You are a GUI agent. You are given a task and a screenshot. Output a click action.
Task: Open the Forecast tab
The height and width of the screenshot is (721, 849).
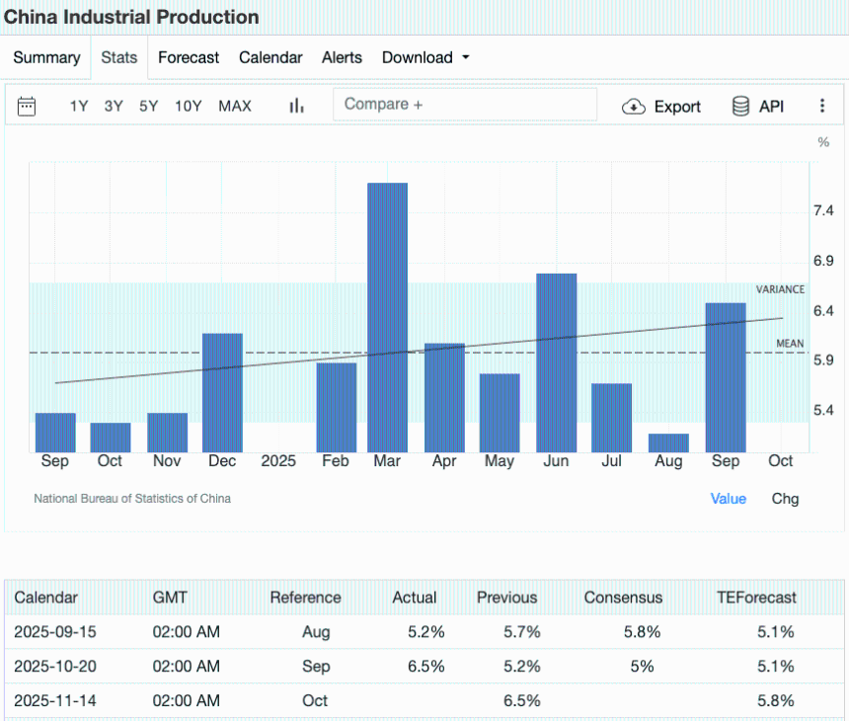(189, 57)
